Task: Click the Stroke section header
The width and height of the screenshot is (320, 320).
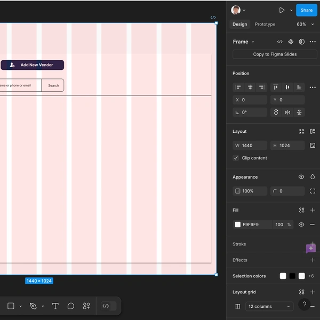Action: 239,244
